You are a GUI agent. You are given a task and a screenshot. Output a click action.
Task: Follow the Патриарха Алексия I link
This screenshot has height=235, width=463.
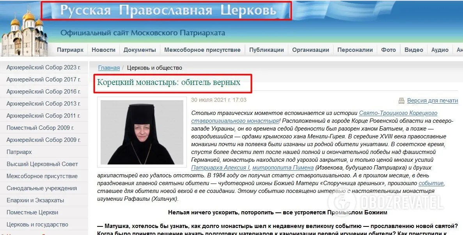tap(220, 168)
